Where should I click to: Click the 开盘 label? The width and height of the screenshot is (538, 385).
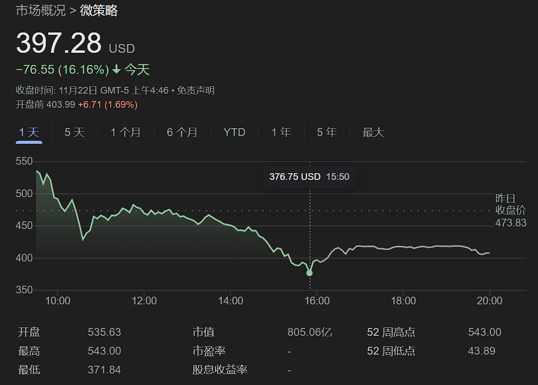[29, 332]
